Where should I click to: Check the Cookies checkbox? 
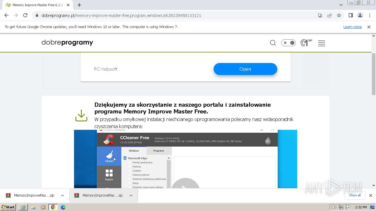pyautogui.click(x=130, y=171)
